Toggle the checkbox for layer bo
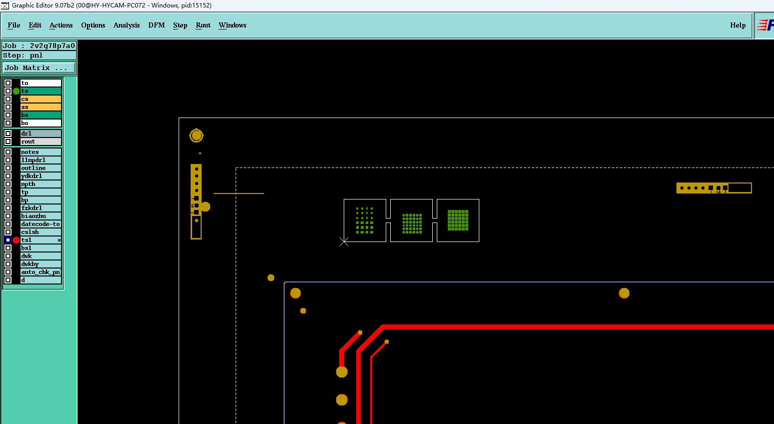The height and width of the screenshot is (424, 774). coord(8,123)
